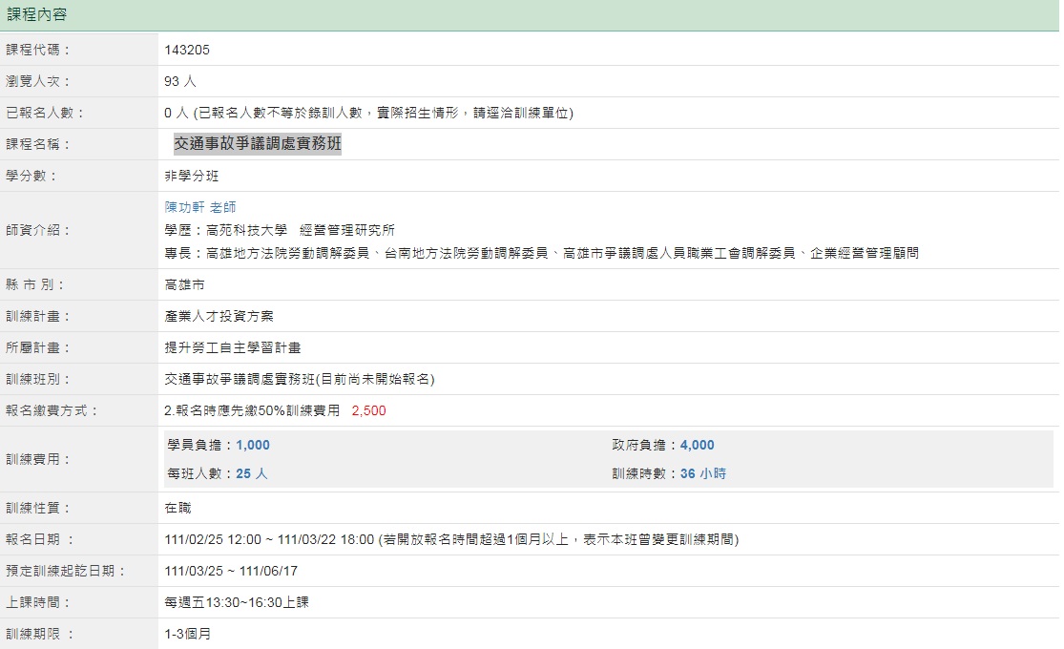Click the registration date range 111/02/25 to 111/03/22

click(x=269, y=539)
